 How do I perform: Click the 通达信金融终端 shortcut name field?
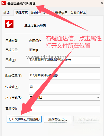click(x=35, y=25)
